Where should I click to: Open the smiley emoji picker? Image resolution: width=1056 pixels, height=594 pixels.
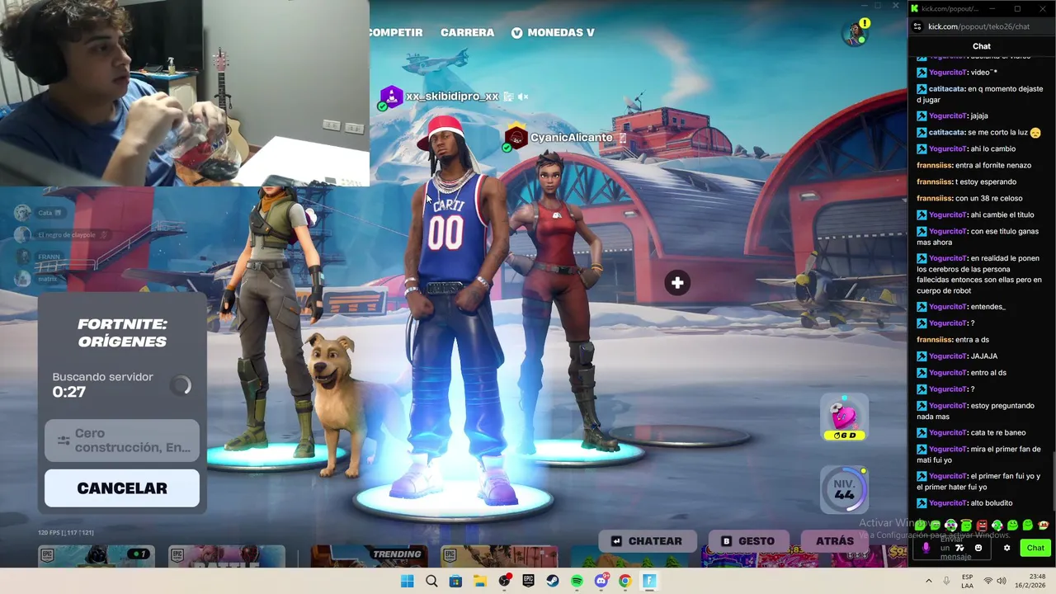978,548
